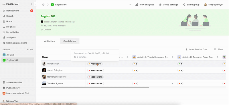Open the Flint School workspace switcher
The image size is (229, 105).
click(17, 4)
